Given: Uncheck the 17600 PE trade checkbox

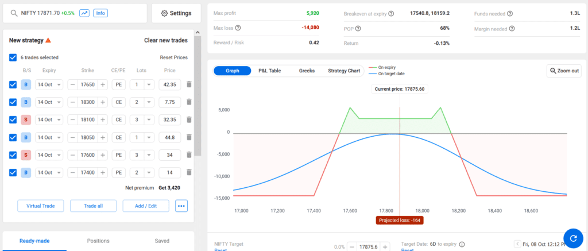Looking at the screenshot, I should pyautogui.click(x=13, y=155).
